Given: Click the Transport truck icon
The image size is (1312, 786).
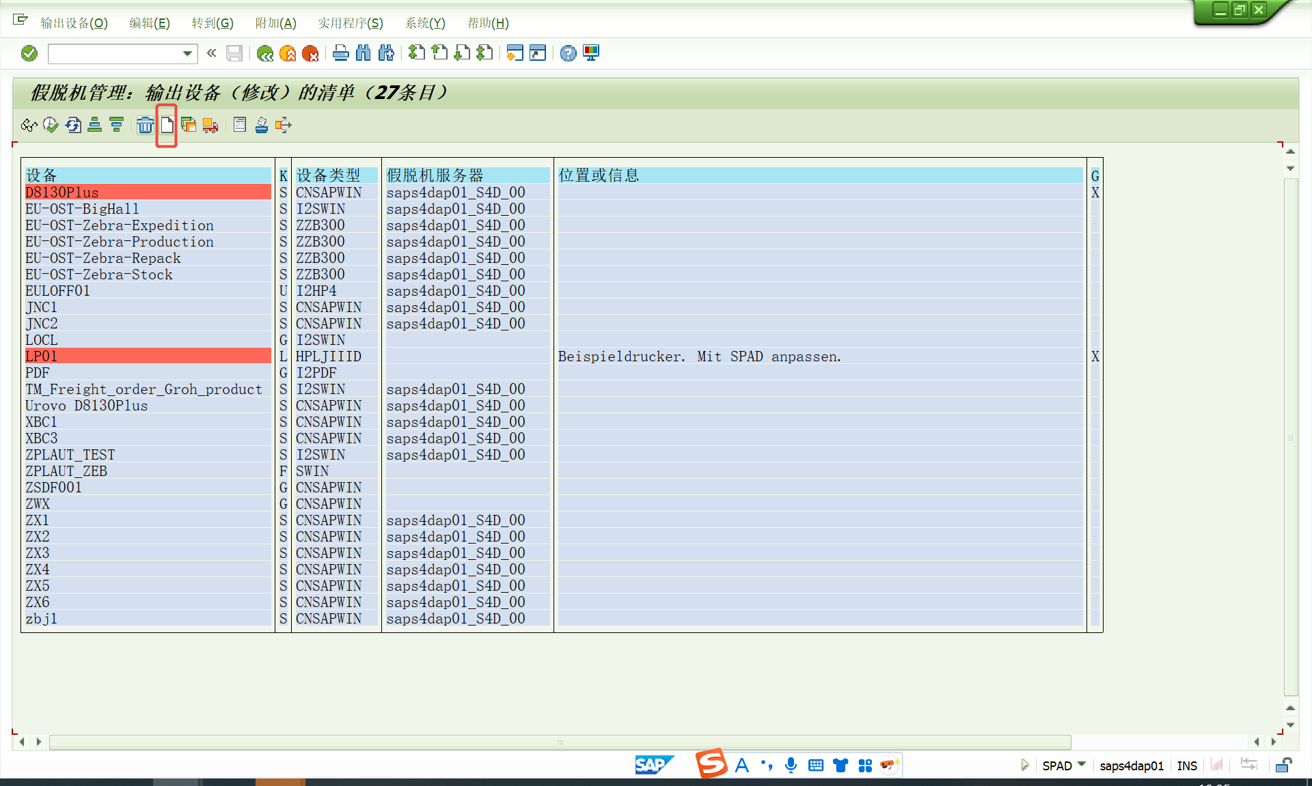Looking at the screenshot, I should (210, 125).
